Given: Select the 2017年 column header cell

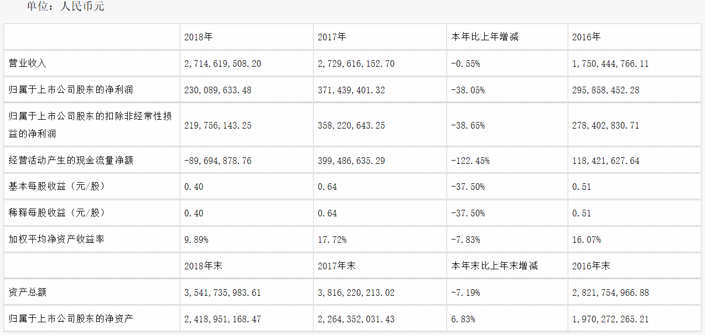Looking at the screenshot, I should point(332,37).
